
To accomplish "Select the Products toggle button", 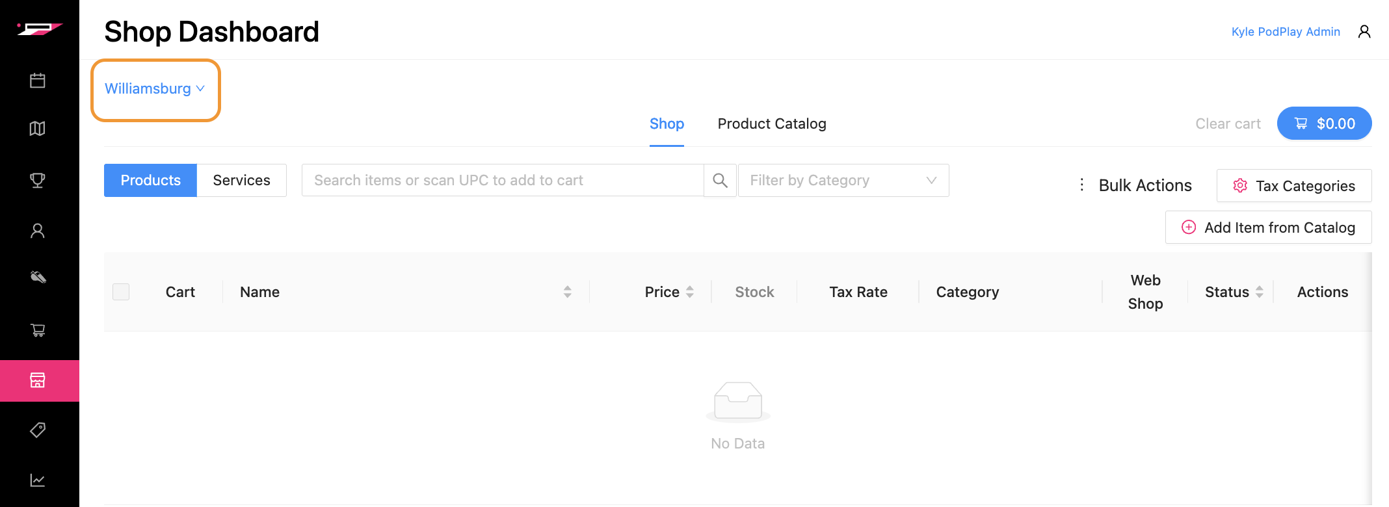I will point(150,180).
